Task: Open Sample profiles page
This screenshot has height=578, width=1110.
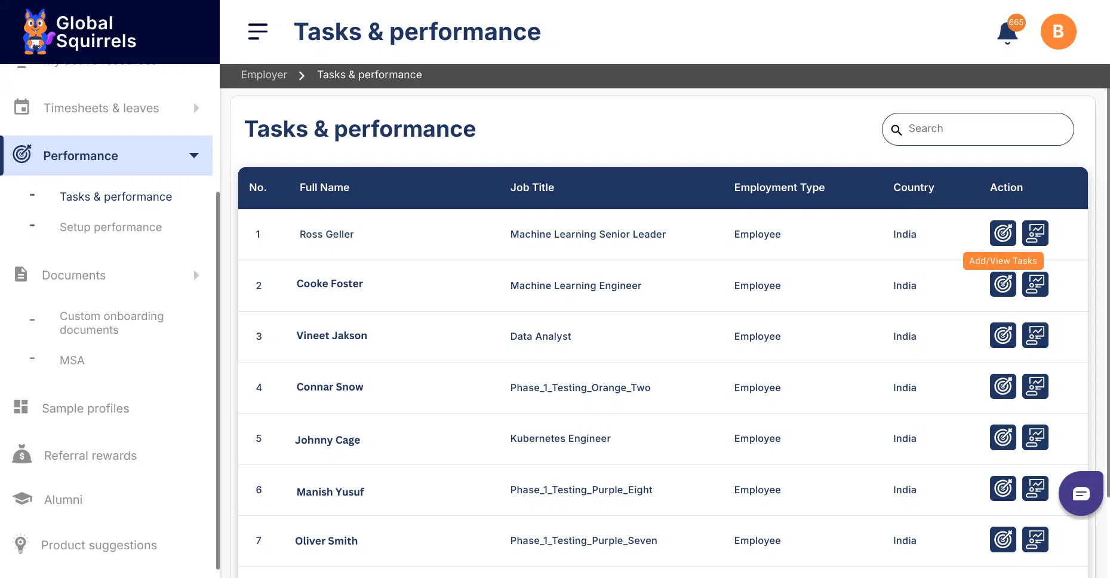Action: pos(85,409)
